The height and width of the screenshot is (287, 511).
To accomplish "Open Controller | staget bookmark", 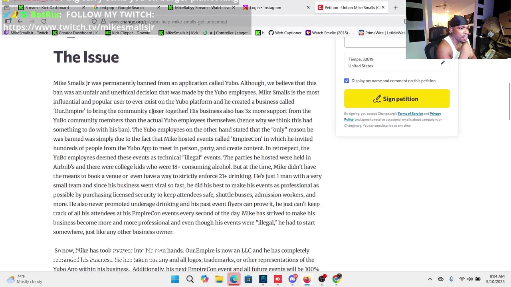I will pyautogui.click(x=227, y=33).
